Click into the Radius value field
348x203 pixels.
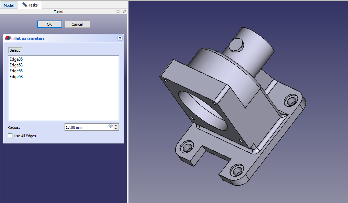pos(86,127)
